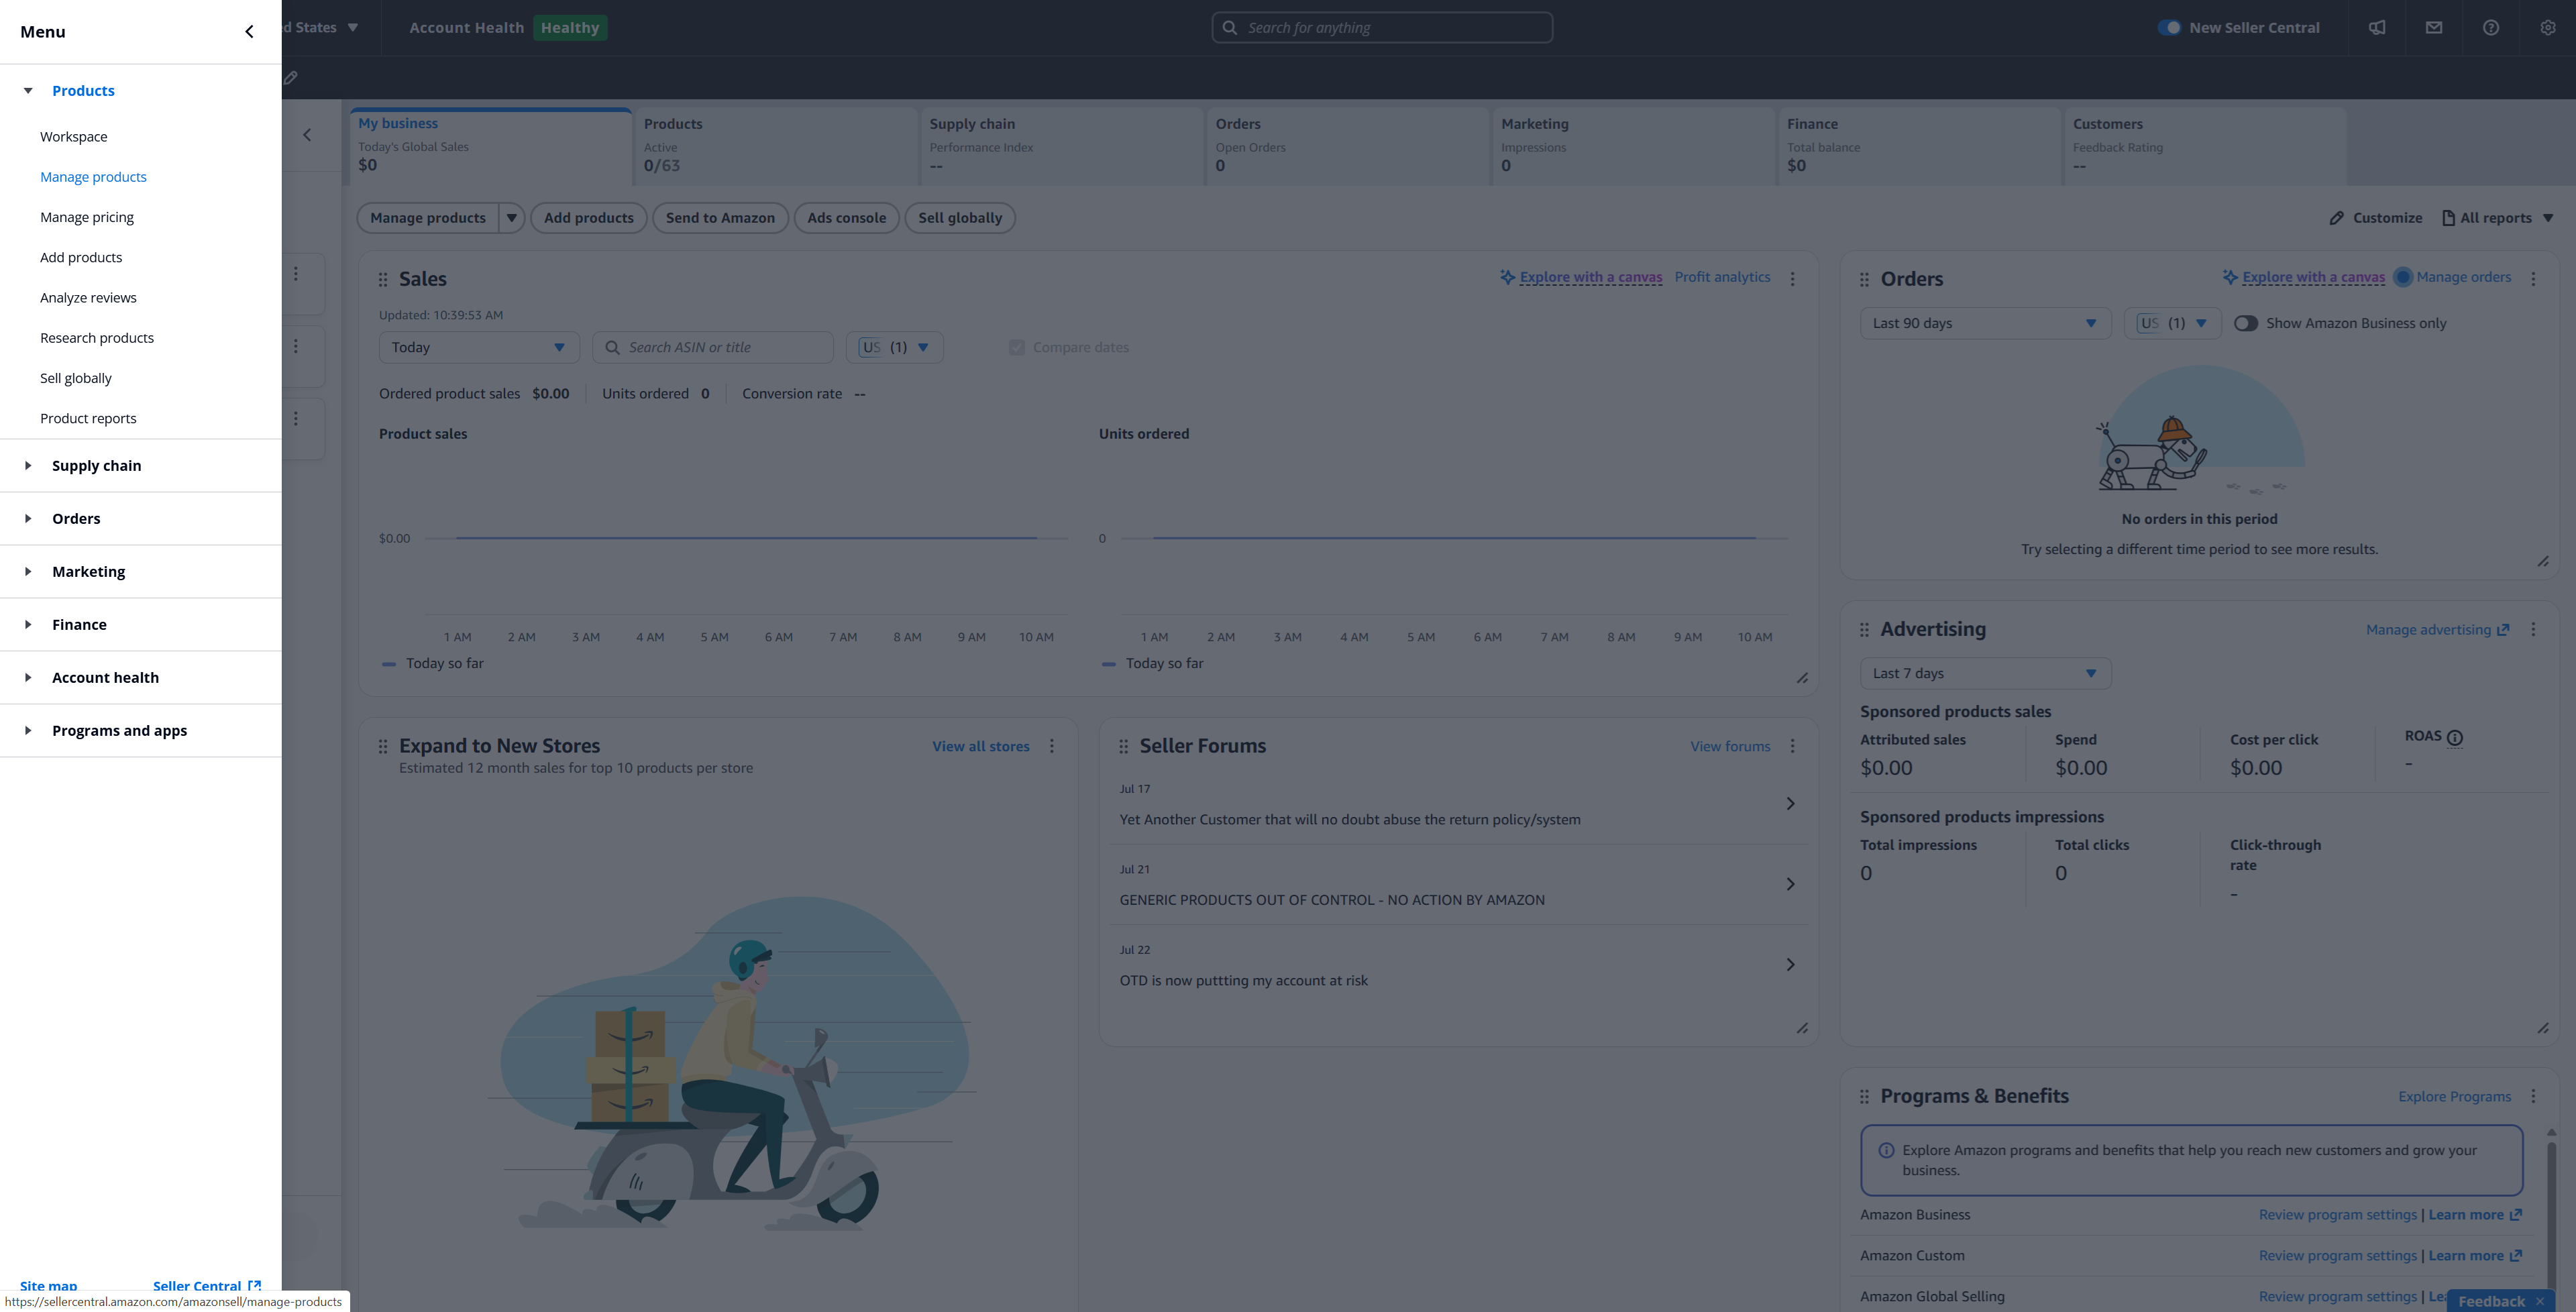Close the Feedback tab with its X
2576x1312 pixels.
click(2540, 1301)
